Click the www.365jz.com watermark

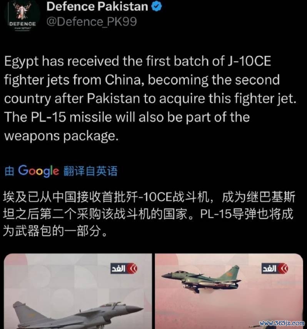point(282,323)
